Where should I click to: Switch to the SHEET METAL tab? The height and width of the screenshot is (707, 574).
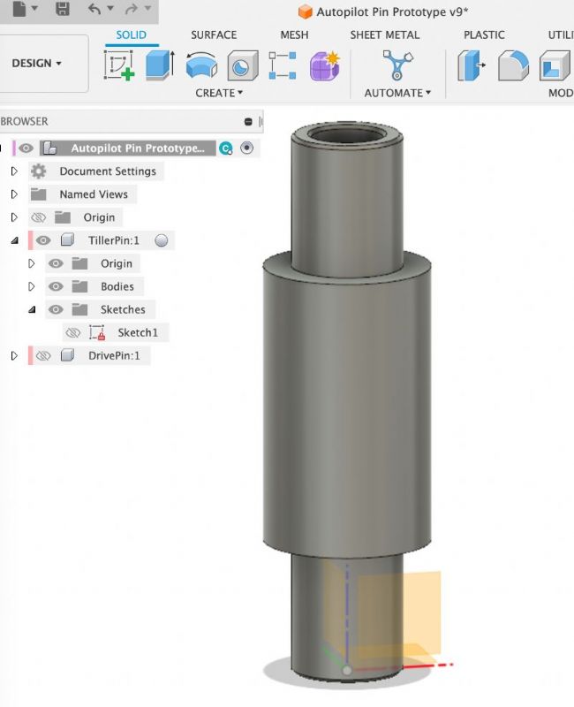[x=384, y=35]
